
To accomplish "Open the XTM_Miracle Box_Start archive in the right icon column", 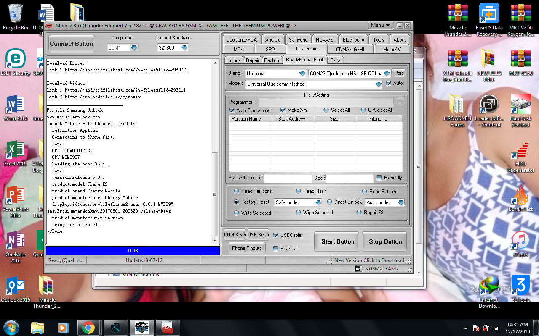I will point(457,65).
